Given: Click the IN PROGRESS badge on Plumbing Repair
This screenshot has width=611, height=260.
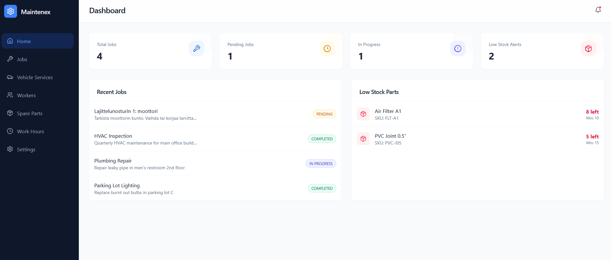Looking at the screenshot, I should [x=320, y=163].
